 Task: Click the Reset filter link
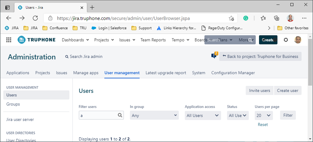click(x=263, y=124)
